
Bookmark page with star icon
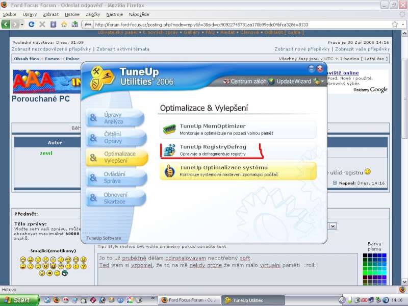coord(394,24)
